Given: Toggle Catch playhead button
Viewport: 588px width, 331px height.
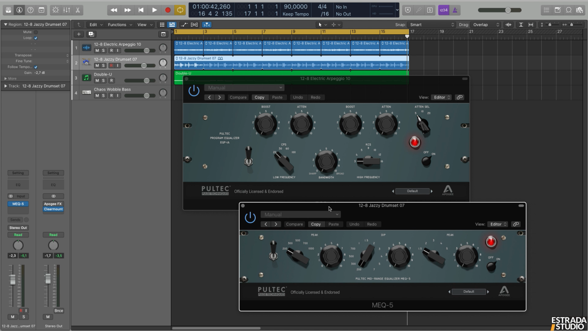Looking at the screenshot, I should (x=207, y=25).
